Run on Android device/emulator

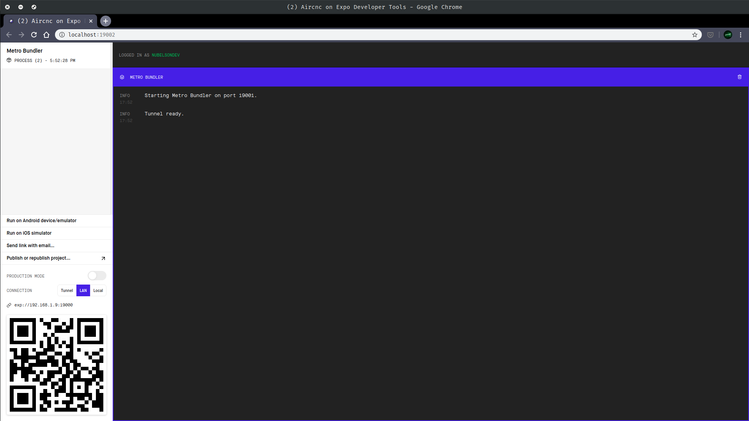click(x=56, y=221)
